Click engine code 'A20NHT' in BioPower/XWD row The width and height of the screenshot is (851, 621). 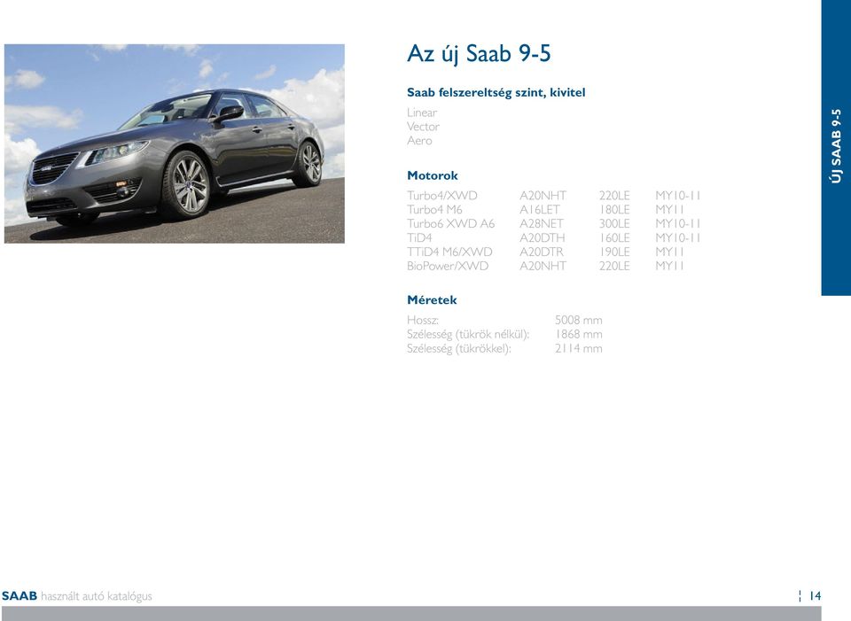coord(543,266)
